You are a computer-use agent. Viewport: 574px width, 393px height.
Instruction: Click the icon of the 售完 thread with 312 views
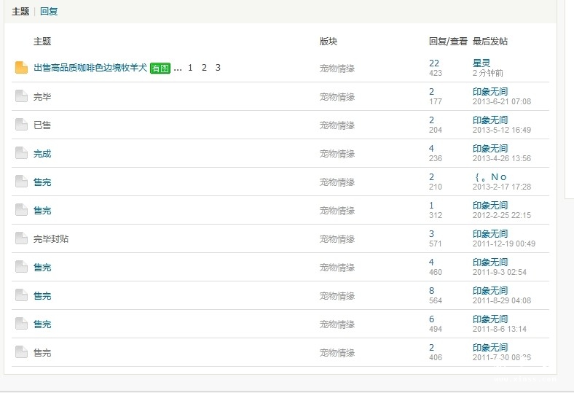[x=21, y=210]
